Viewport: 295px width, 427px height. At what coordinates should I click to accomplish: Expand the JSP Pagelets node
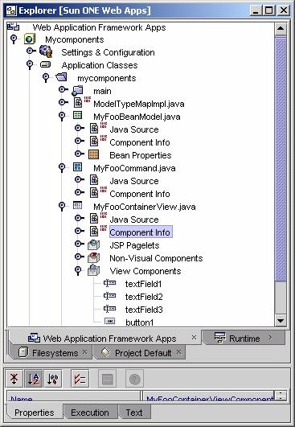pyautogui.click(x=80, y=244)
